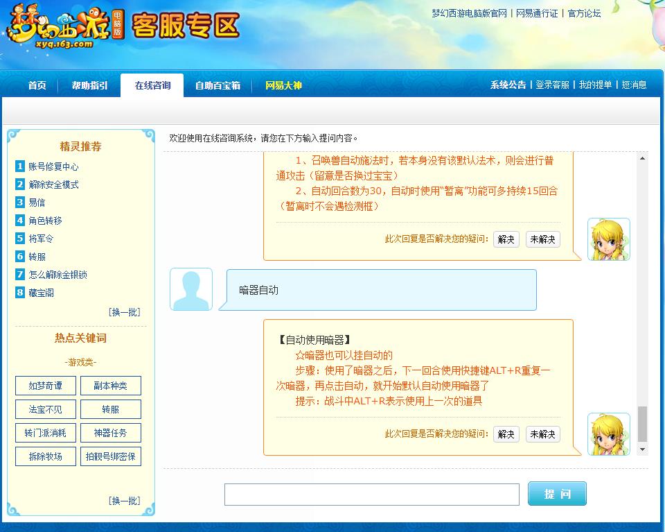Click the gray user silhouette avatar icon
The image size is (665, 532).
[x=190, y=289]
